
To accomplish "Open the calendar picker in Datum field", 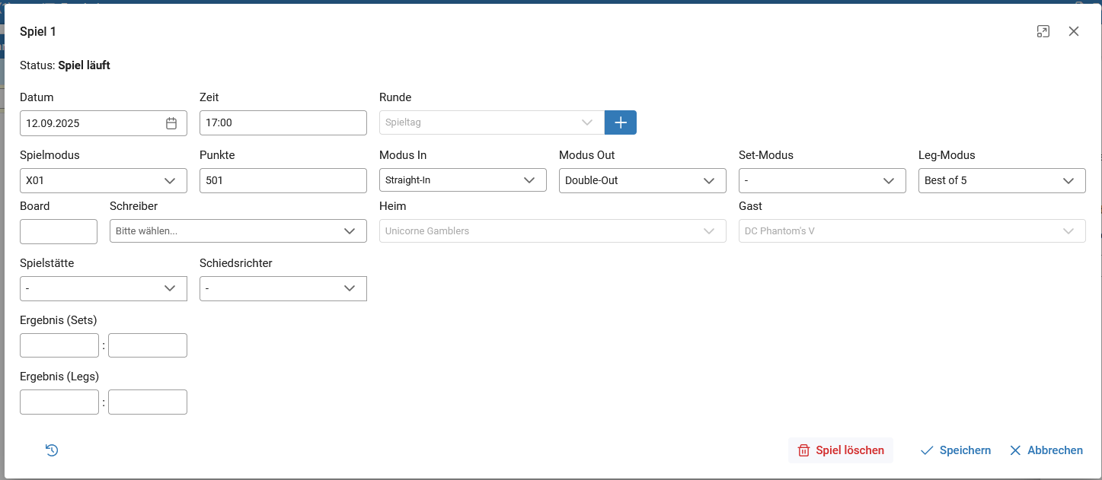I will pos(171,123).
